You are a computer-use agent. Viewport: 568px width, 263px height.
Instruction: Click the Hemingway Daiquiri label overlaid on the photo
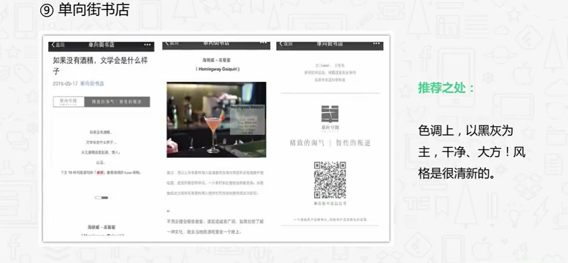coord(247,108)
